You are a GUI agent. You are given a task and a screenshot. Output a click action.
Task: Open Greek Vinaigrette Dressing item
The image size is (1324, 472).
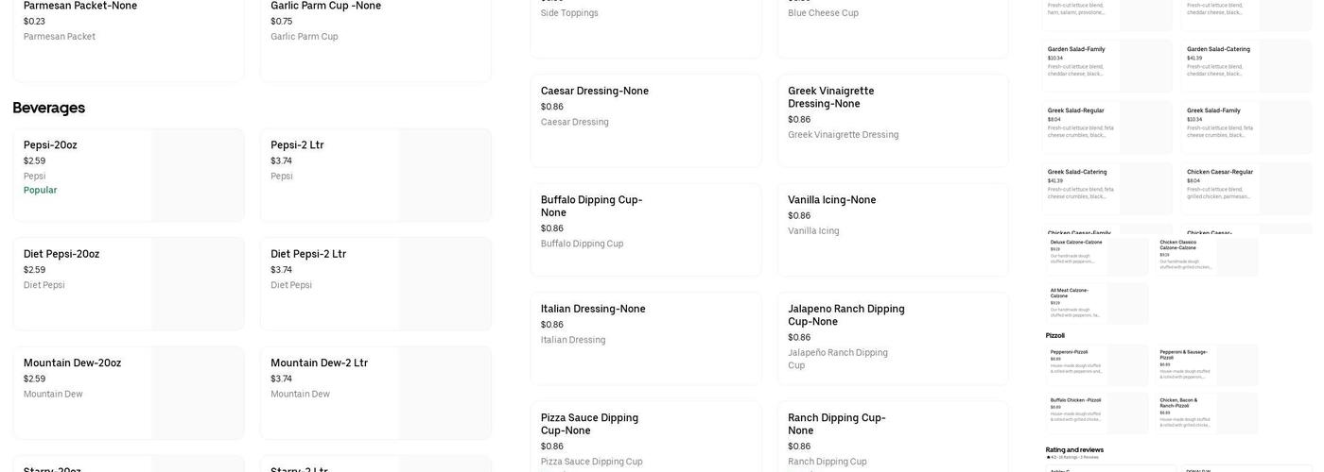pyautogui.click(x=892, y=120)
